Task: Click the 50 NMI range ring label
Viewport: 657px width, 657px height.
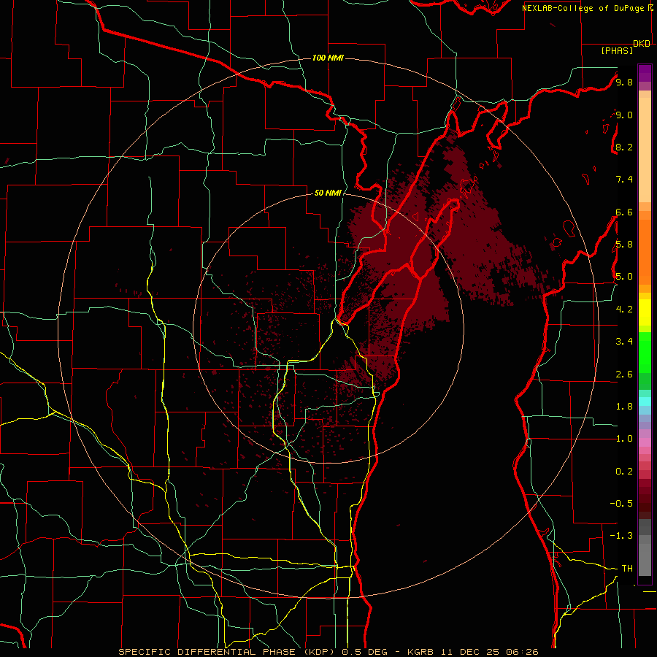Action: click(x=328, y=193)
